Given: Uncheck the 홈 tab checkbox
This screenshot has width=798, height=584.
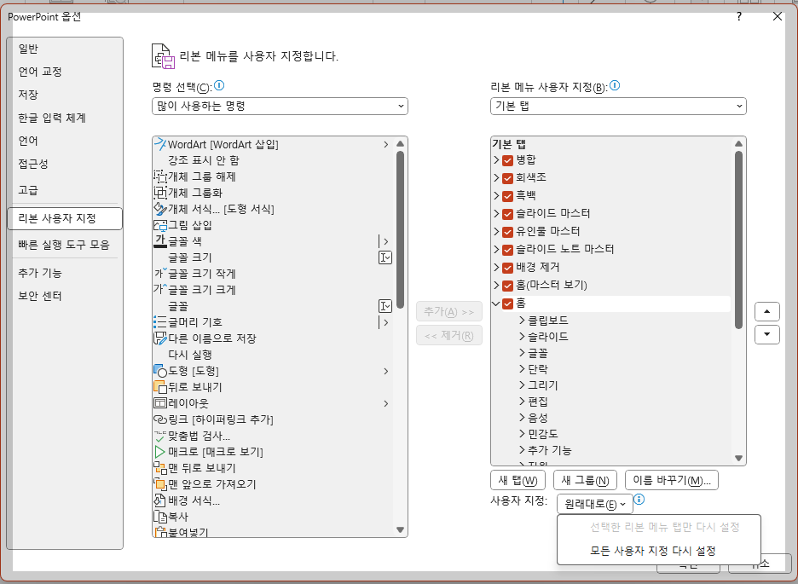Looking at the screenshot, I should (x=507, y=304).
